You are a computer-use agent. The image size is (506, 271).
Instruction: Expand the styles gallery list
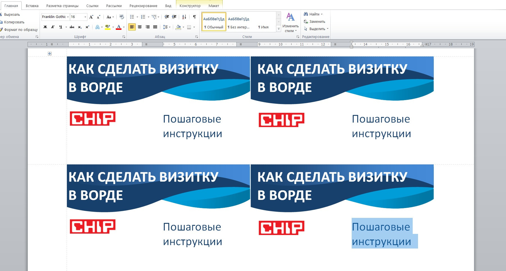(279, 29)
